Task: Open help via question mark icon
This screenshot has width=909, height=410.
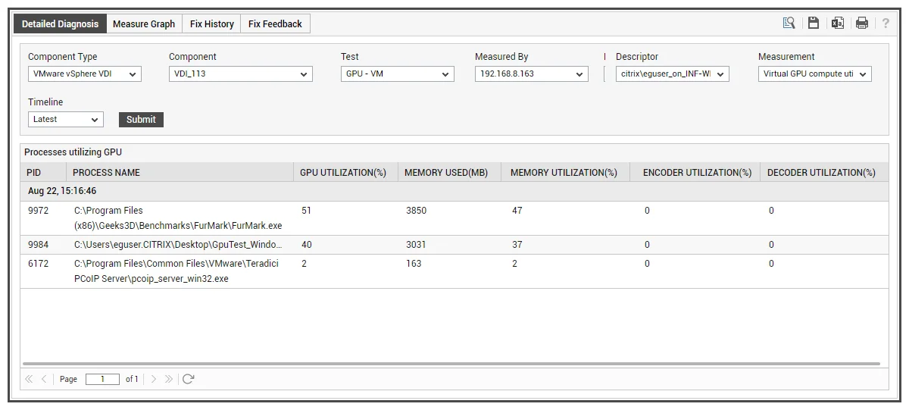Action: 886,23
